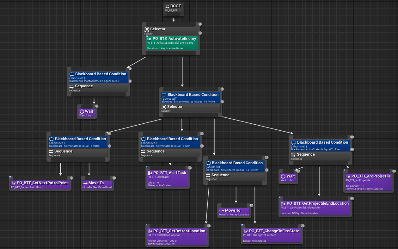Viewport: 398px width, 249px height.
Task: Select the ActiveStates Is Equal To Alert decorator
Action: pos(170,142)
